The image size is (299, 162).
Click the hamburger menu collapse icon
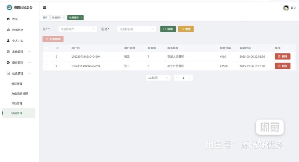point(44,8)
